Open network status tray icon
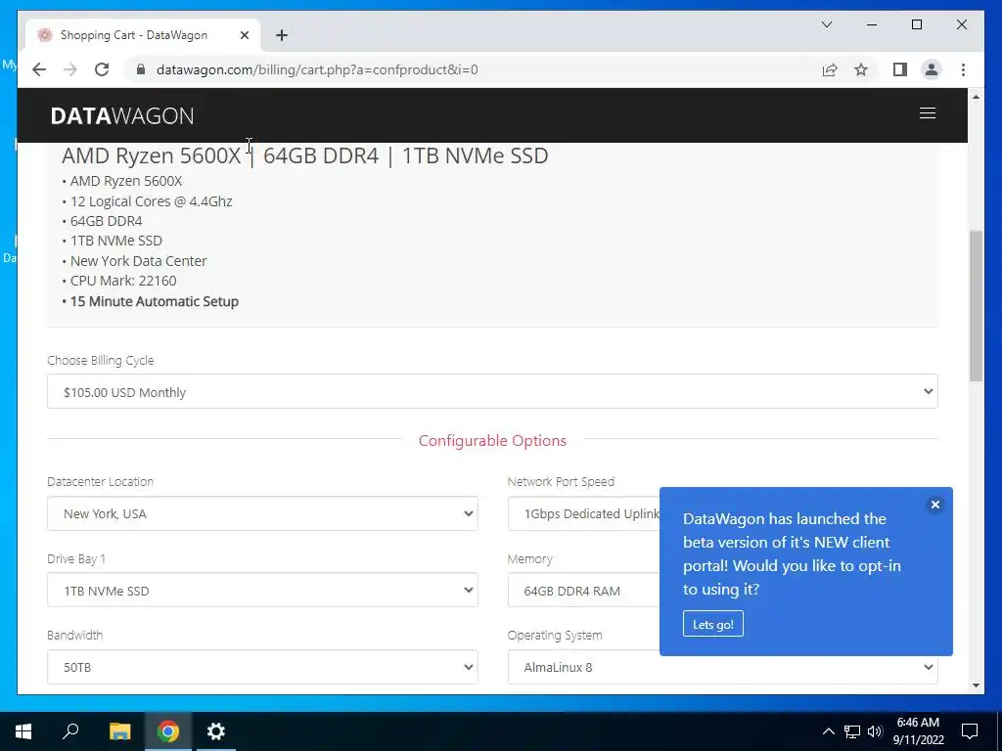This screenshot has height=751, width=1002. click(852, 731)
